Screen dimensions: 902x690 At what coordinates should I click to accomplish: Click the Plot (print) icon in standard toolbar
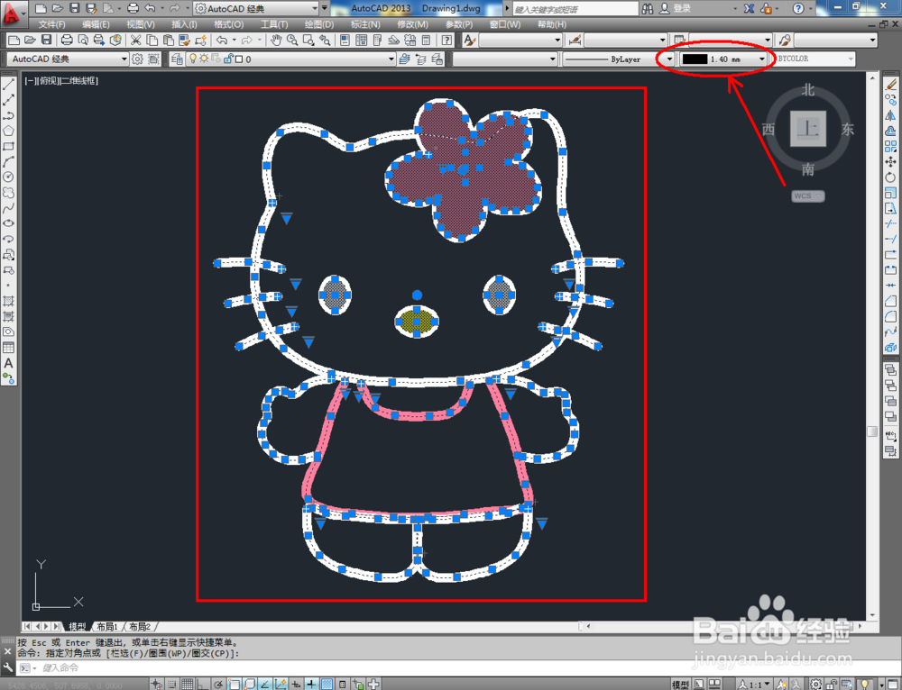coord(67,40)
